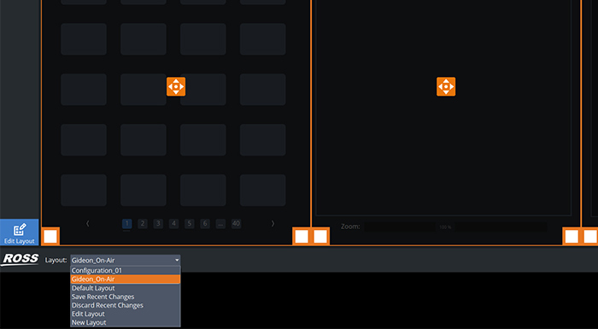
Task: Jump to page 40 of thumbnails
Action: coord(236,224)
